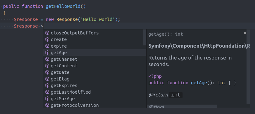The image size is (255, 114).
Task: Click the cube icon next to getProtocolVersion
Action: (47, 105)
